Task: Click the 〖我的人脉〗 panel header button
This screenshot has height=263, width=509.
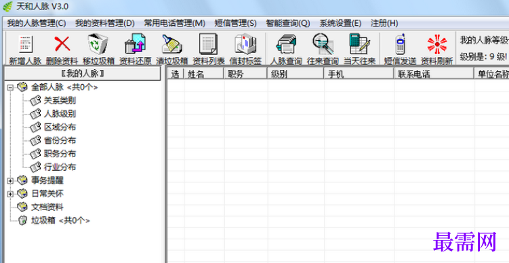Action: coord(83,74)
